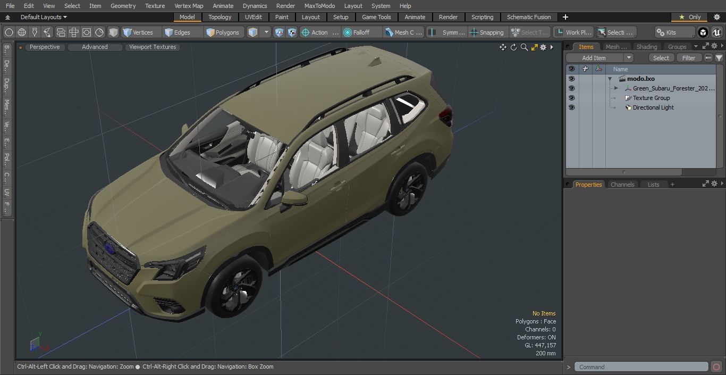Click the second selection convert icon
This screenshot has width=726, height=375.
[x=292, y=32]
